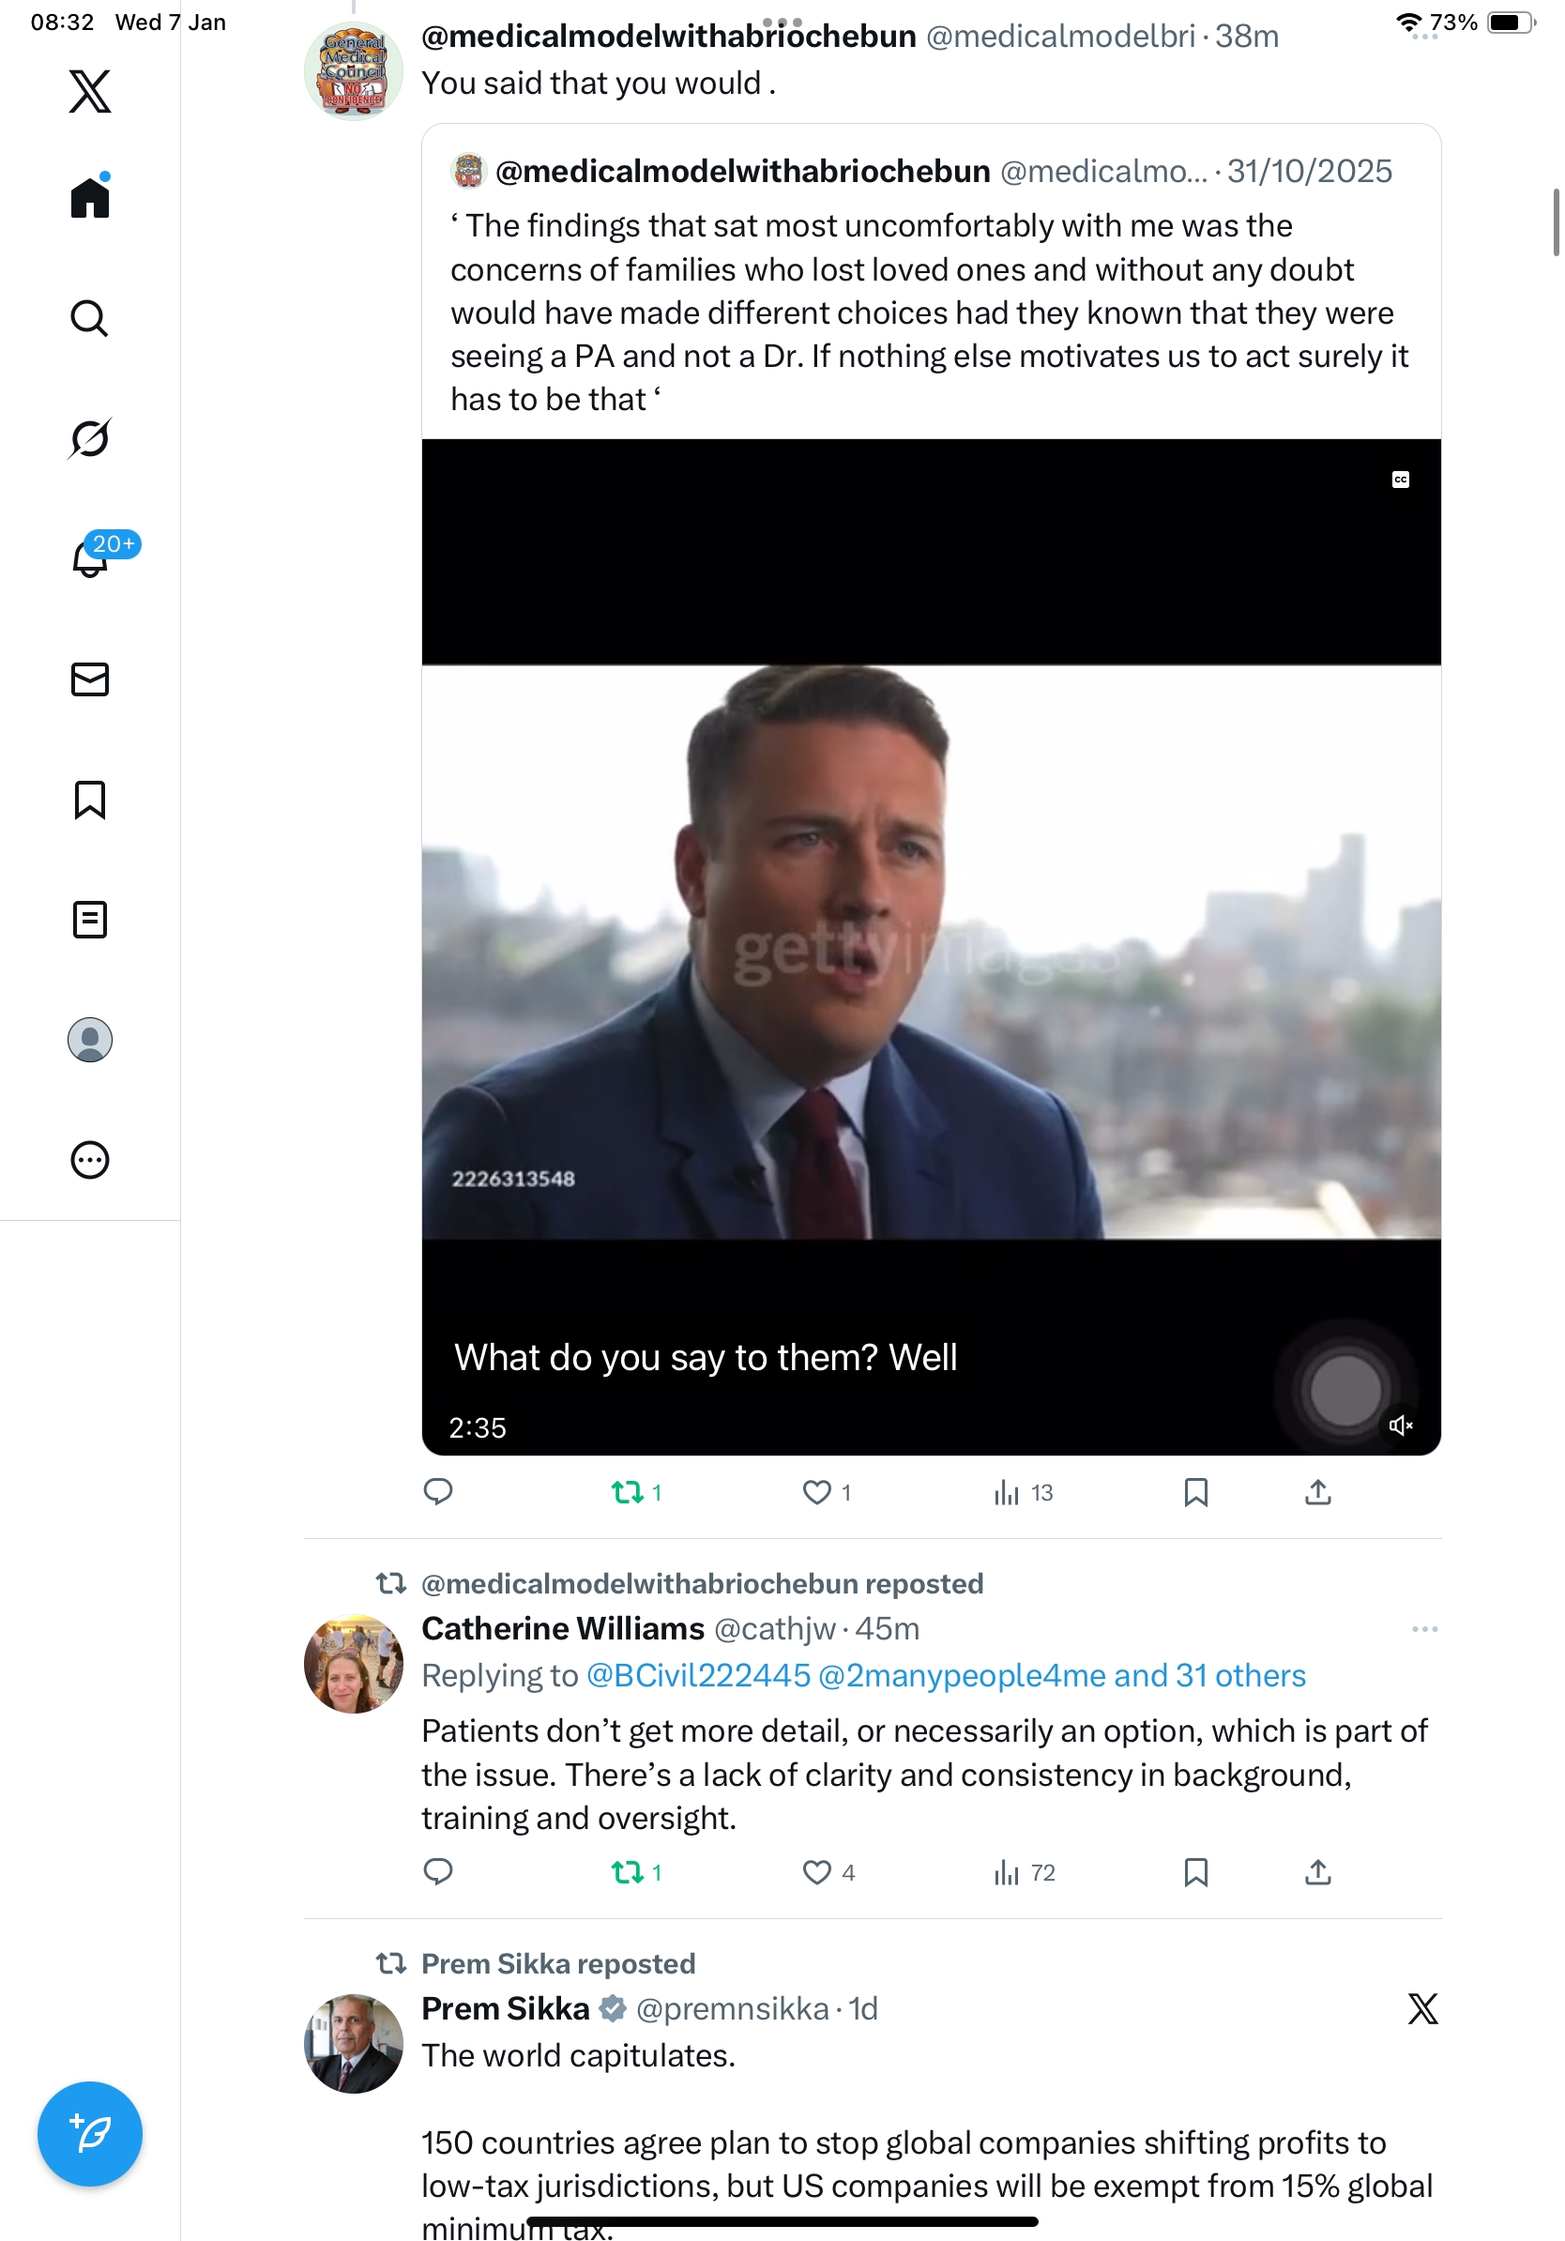The image size is (1565, 2241).
Task: Open the Home timeline icon
Action: click(90, 197)
